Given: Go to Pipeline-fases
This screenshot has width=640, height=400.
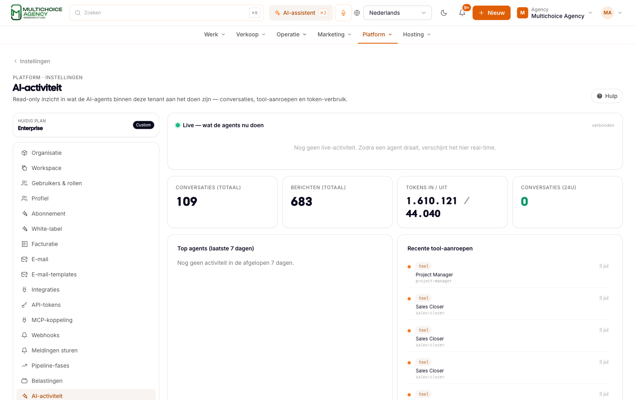Looking at the screenshot, I should (x=86, y=366).
